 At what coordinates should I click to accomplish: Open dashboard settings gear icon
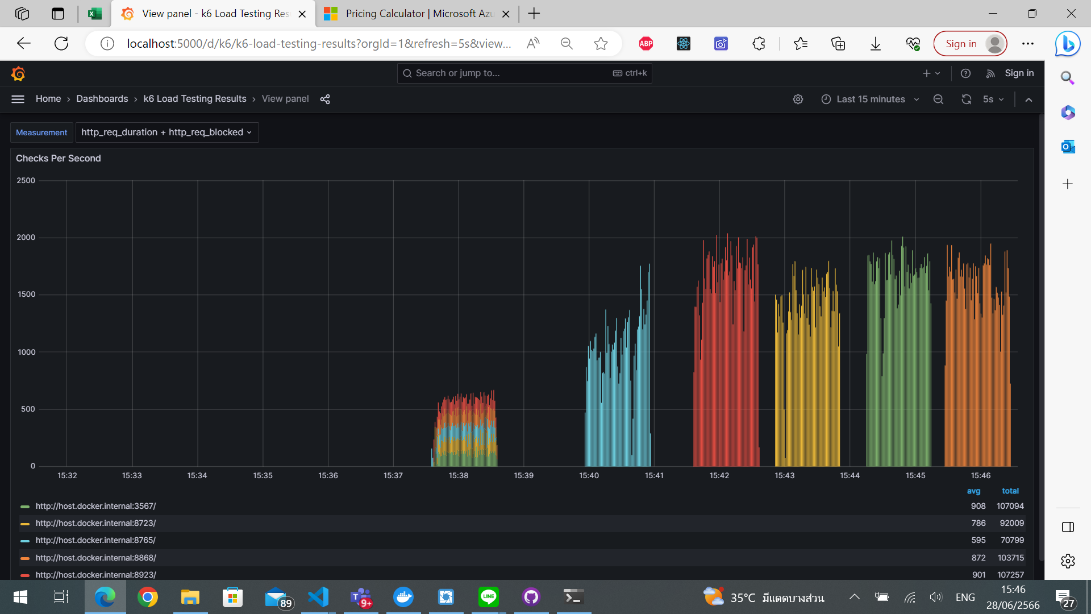(798, 99)
